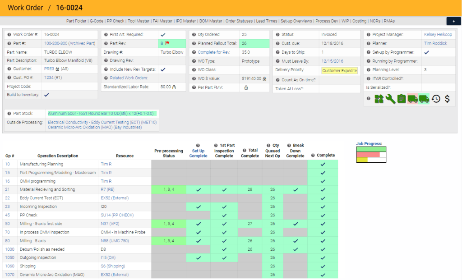462x280 pixels.
Task: Click the truck icon with red background
Action: pyautogui.click(x=412, y=99)
